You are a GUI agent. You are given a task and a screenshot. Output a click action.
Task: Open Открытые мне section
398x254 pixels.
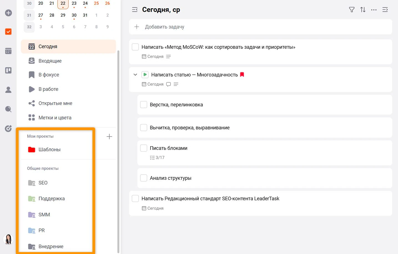click(x=68, y=103)
